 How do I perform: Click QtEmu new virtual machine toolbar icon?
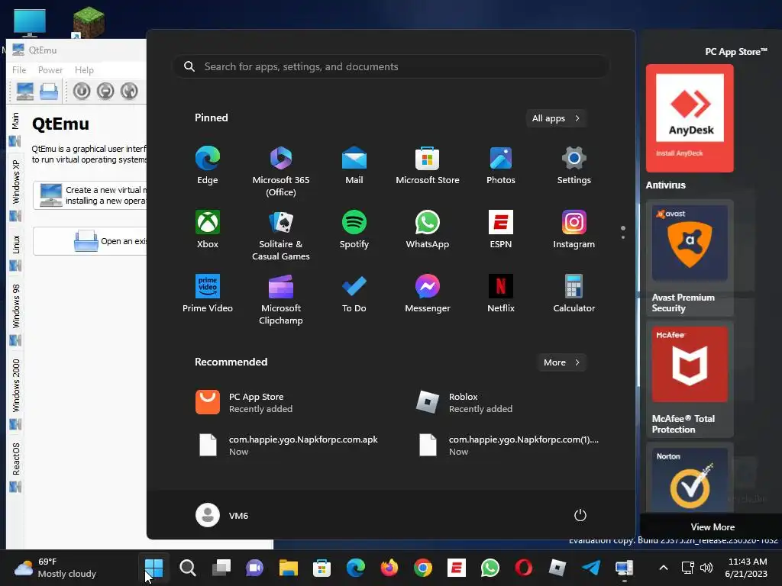25,92
